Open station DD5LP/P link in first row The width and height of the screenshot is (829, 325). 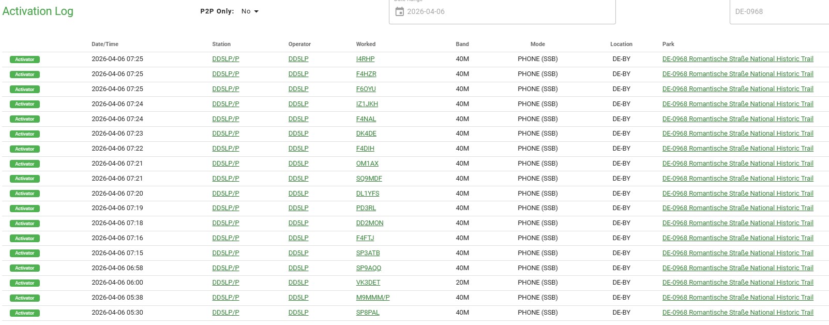coord(225,59)
